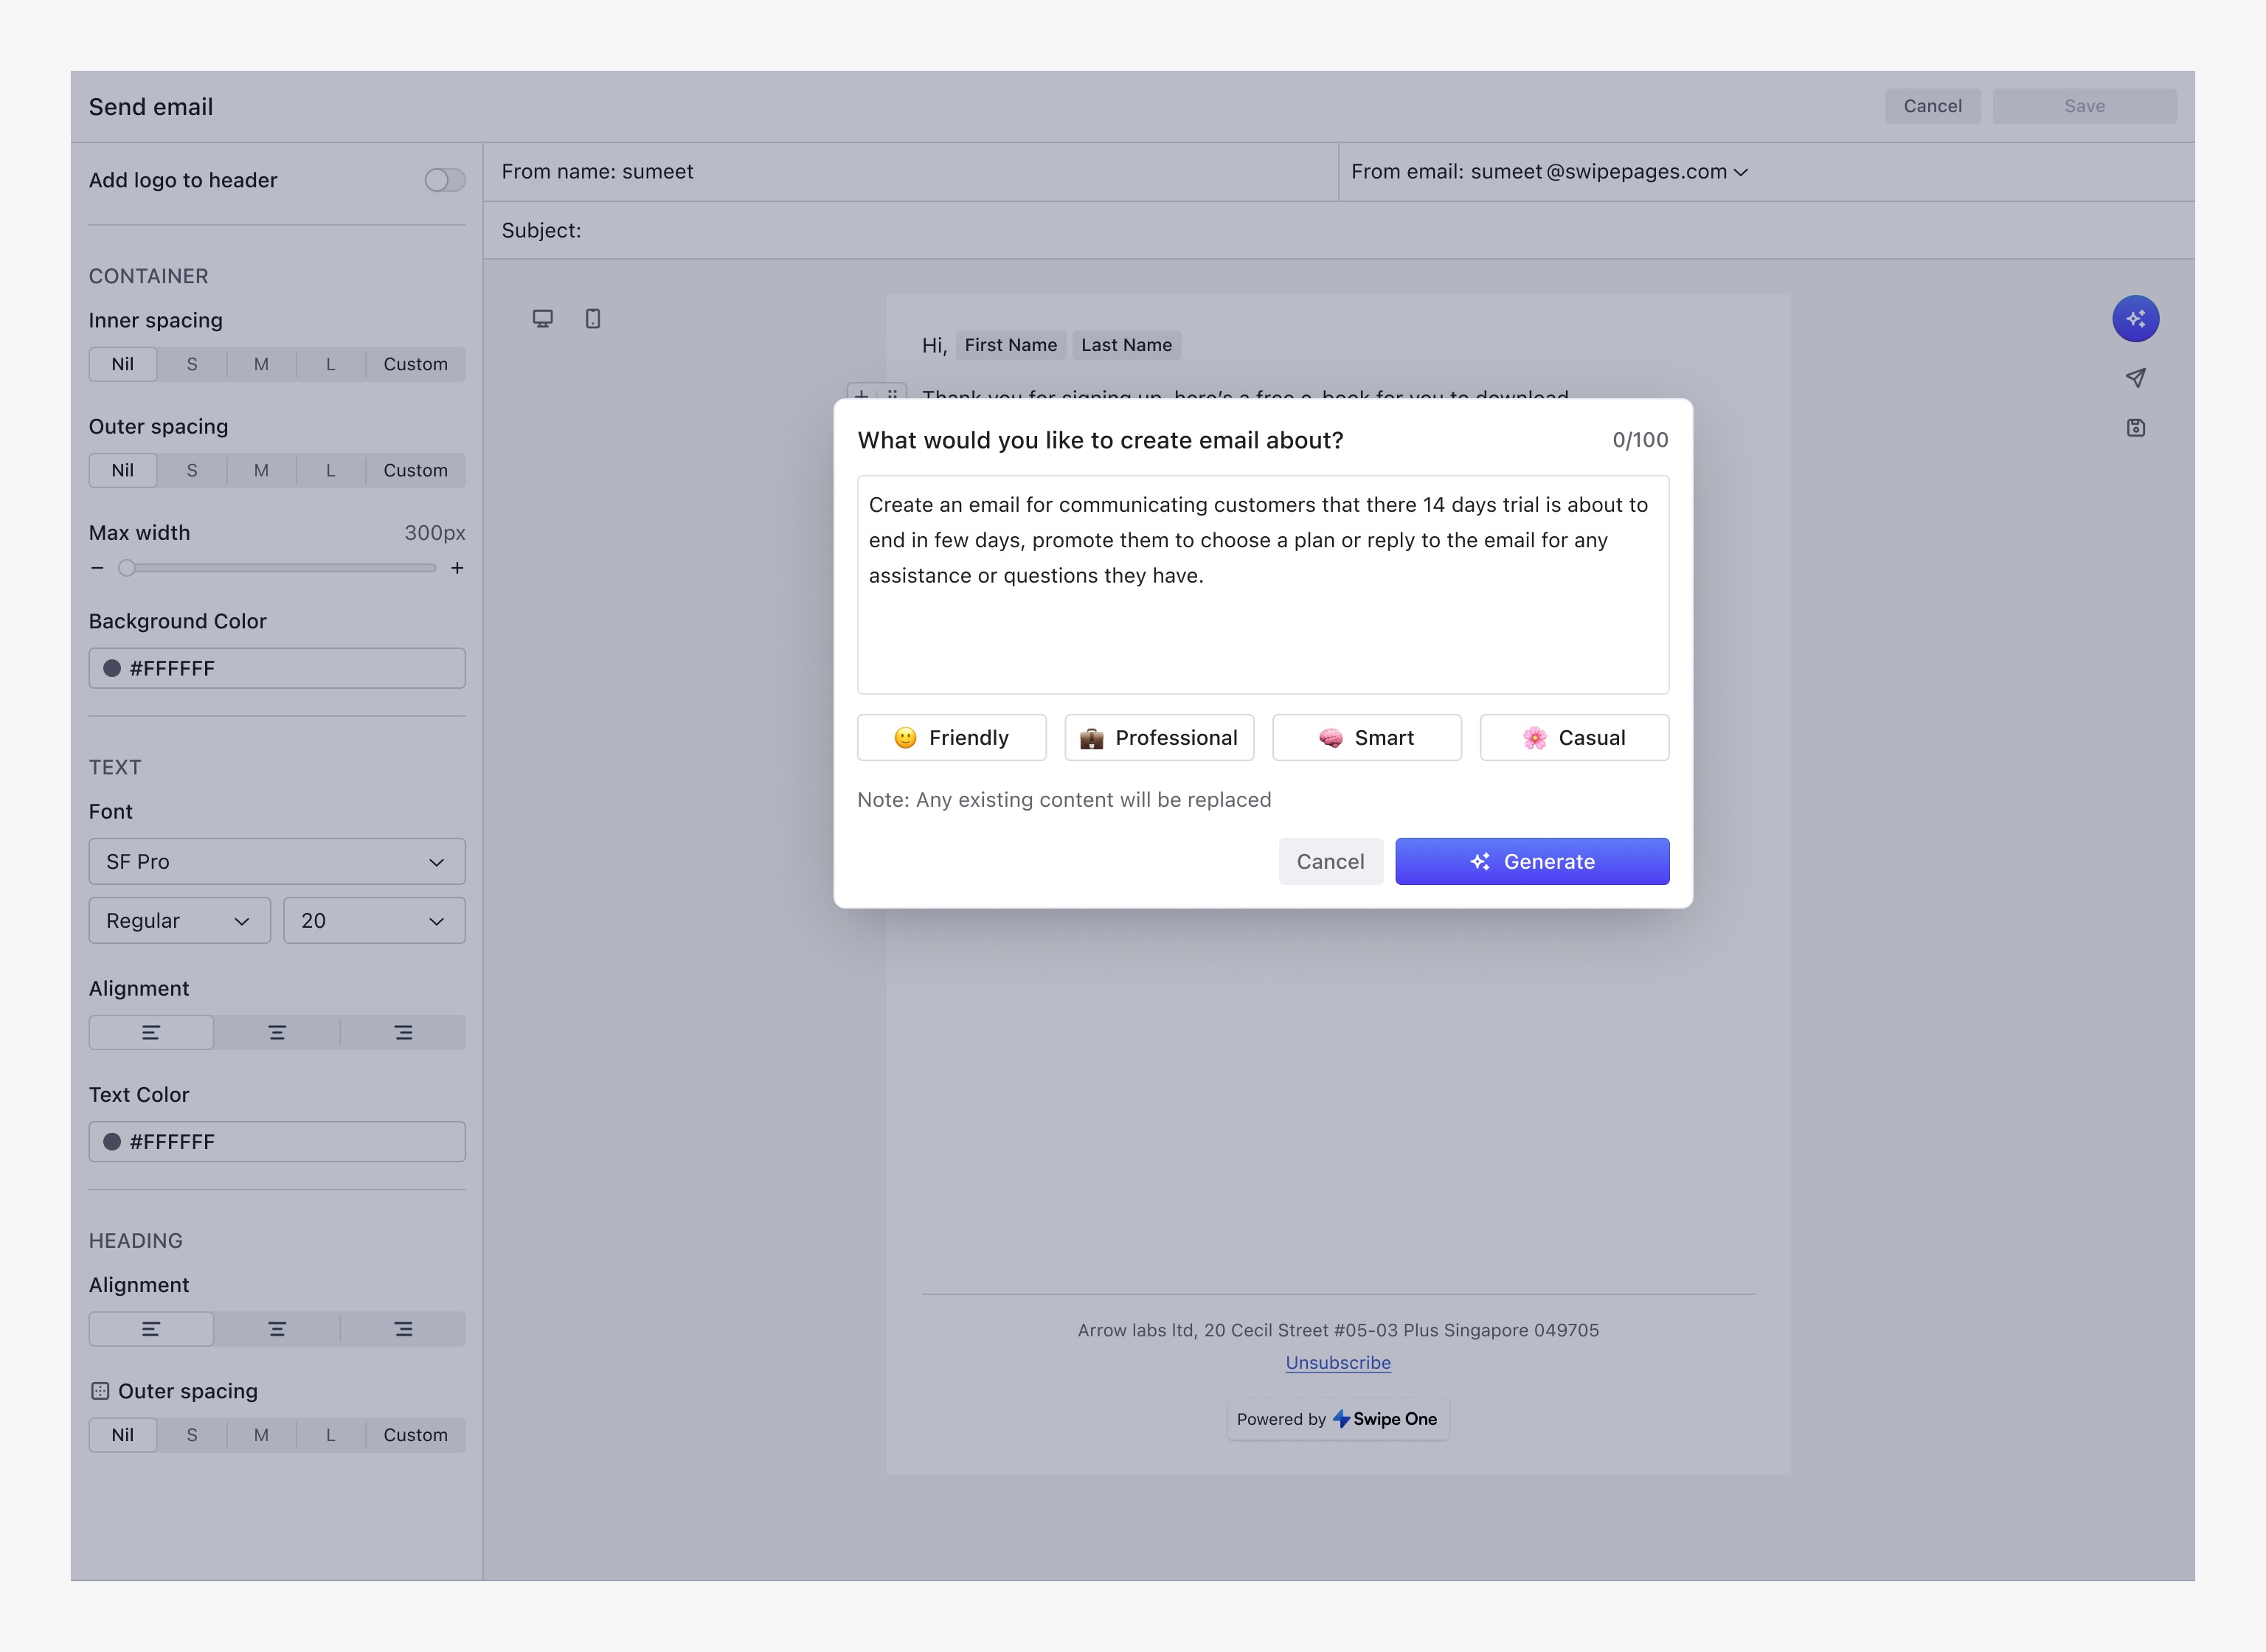Align text right in TEXT section
Image resolution: width=2266 pixels, height=1652 pixels.
pyautogui.click(x=403, y=1032)
